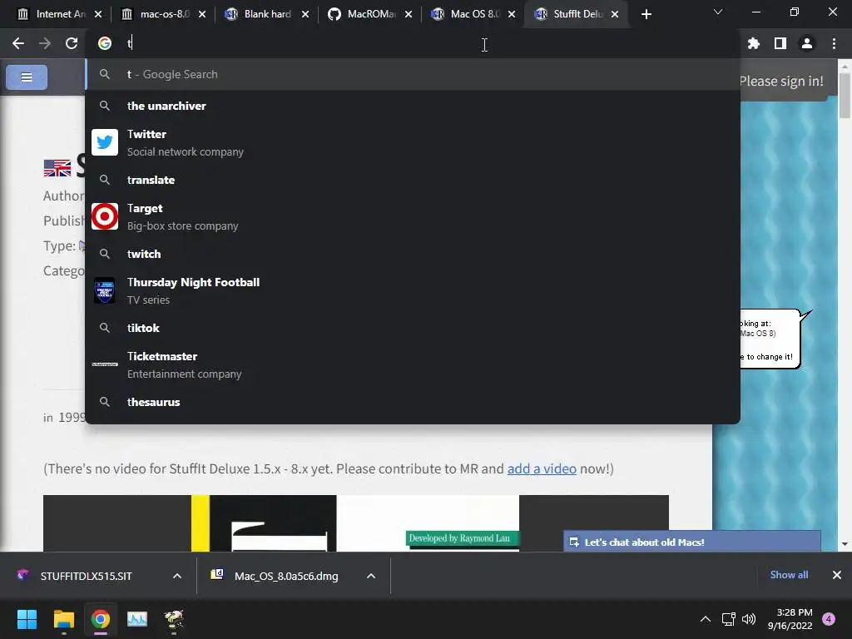Toggle the Chrome side panel icon
852x639 pixels.
[780, 43]
